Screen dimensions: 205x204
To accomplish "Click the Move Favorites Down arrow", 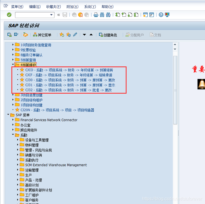I will (x=85, y=35).
